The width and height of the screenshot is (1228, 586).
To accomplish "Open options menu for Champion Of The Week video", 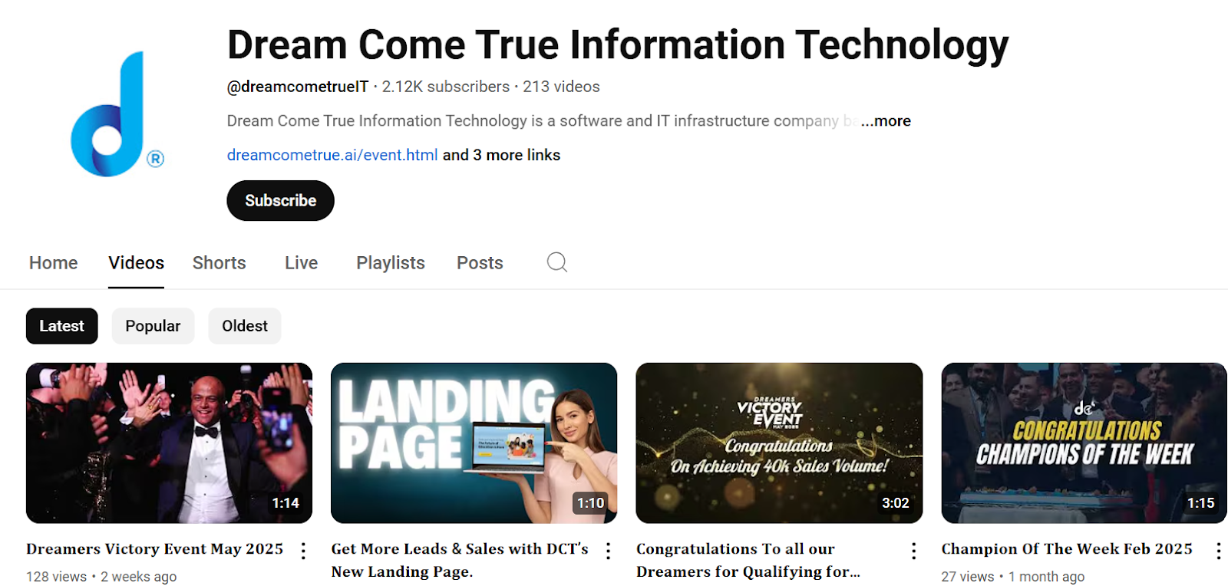I will (1218, 551).
